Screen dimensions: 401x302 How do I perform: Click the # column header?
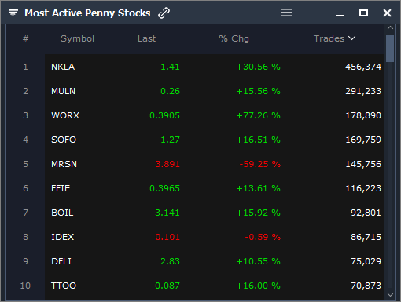pos(25,38)
